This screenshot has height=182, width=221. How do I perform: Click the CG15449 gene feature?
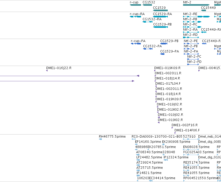[x=203, y=10]
